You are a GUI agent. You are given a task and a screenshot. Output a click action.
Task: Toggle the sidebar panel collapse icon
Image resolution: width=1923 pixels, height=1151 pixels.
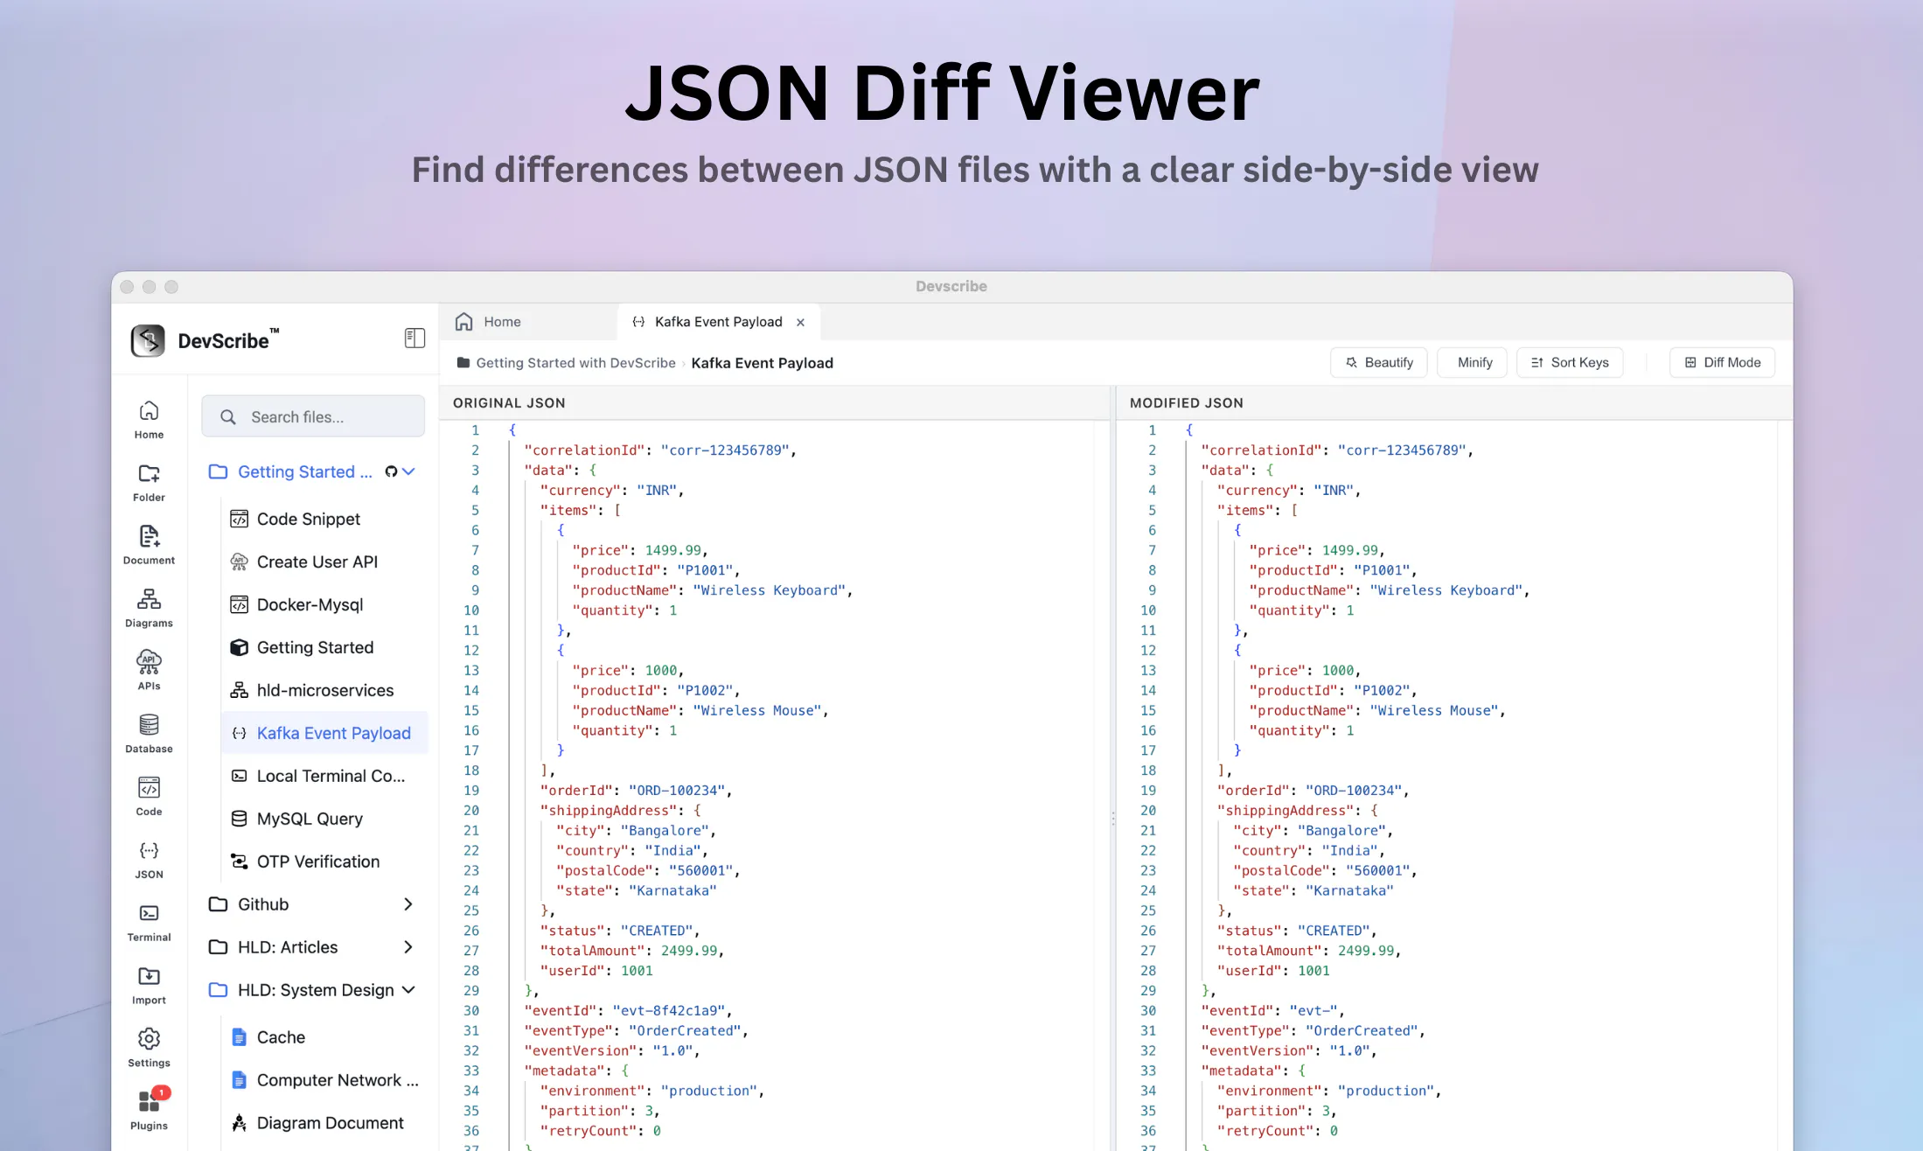[415, 338]
